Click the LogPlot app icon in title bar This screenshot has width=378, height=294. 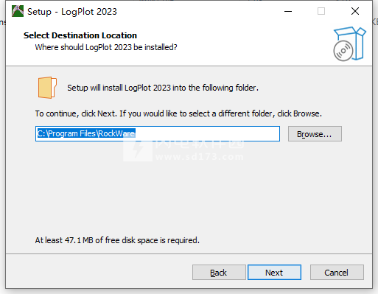click(x=18, y=11)
